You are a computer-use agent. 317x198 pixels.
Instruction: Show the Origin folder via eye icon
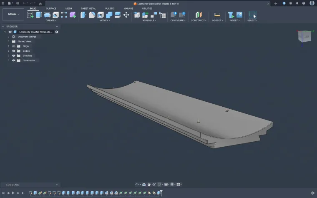pos(13,46)
